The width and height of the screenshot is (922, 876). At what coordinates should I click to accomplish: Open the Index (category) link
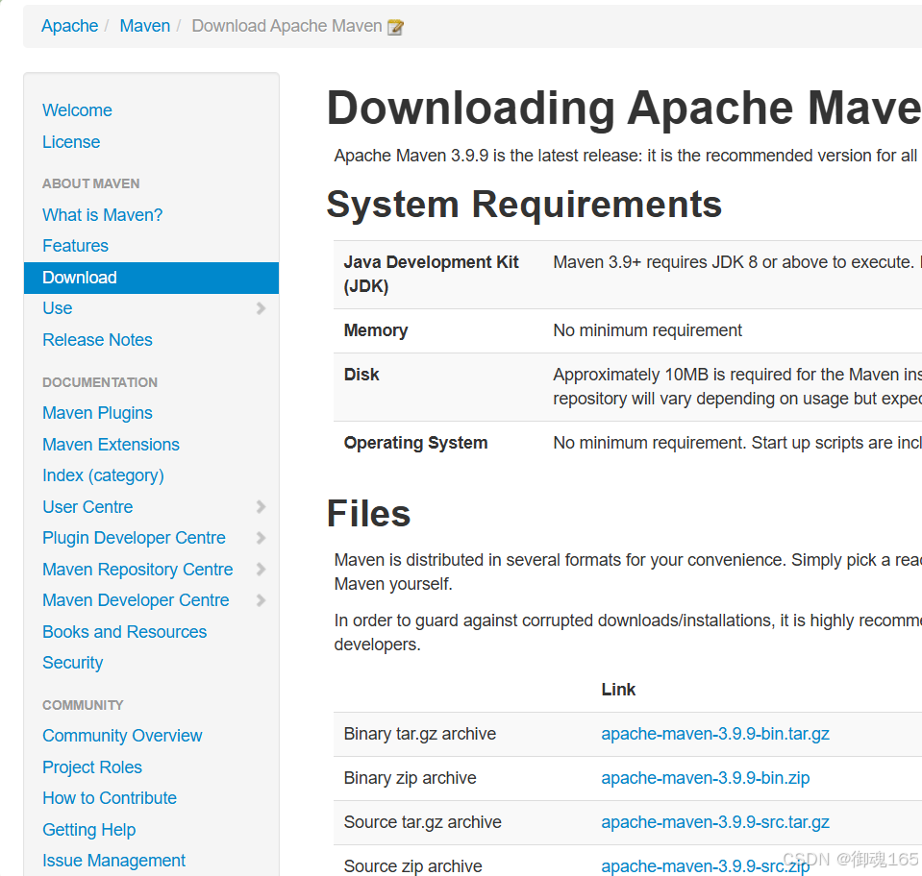pos(103,475)
